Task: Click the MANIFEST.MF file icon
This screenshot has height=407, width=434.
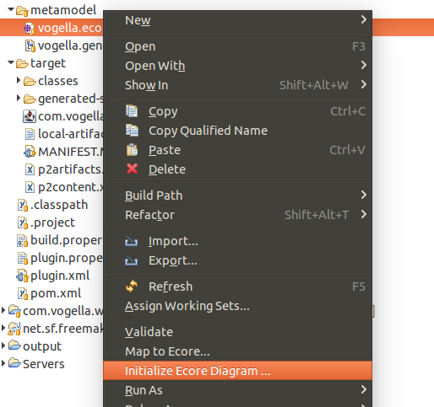Action: click(30, 152)
